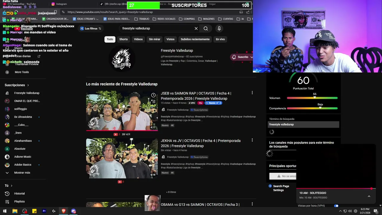Expand the Suscripciones section arrow
Screen dimensions: 382x215
click(28, 85)
